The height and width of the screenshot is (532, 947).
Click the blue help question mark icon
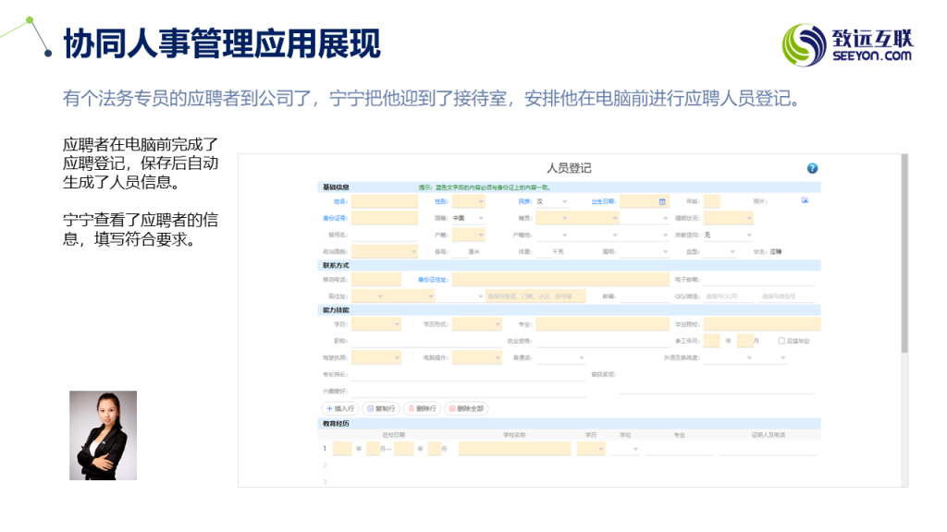coord(812,168)
